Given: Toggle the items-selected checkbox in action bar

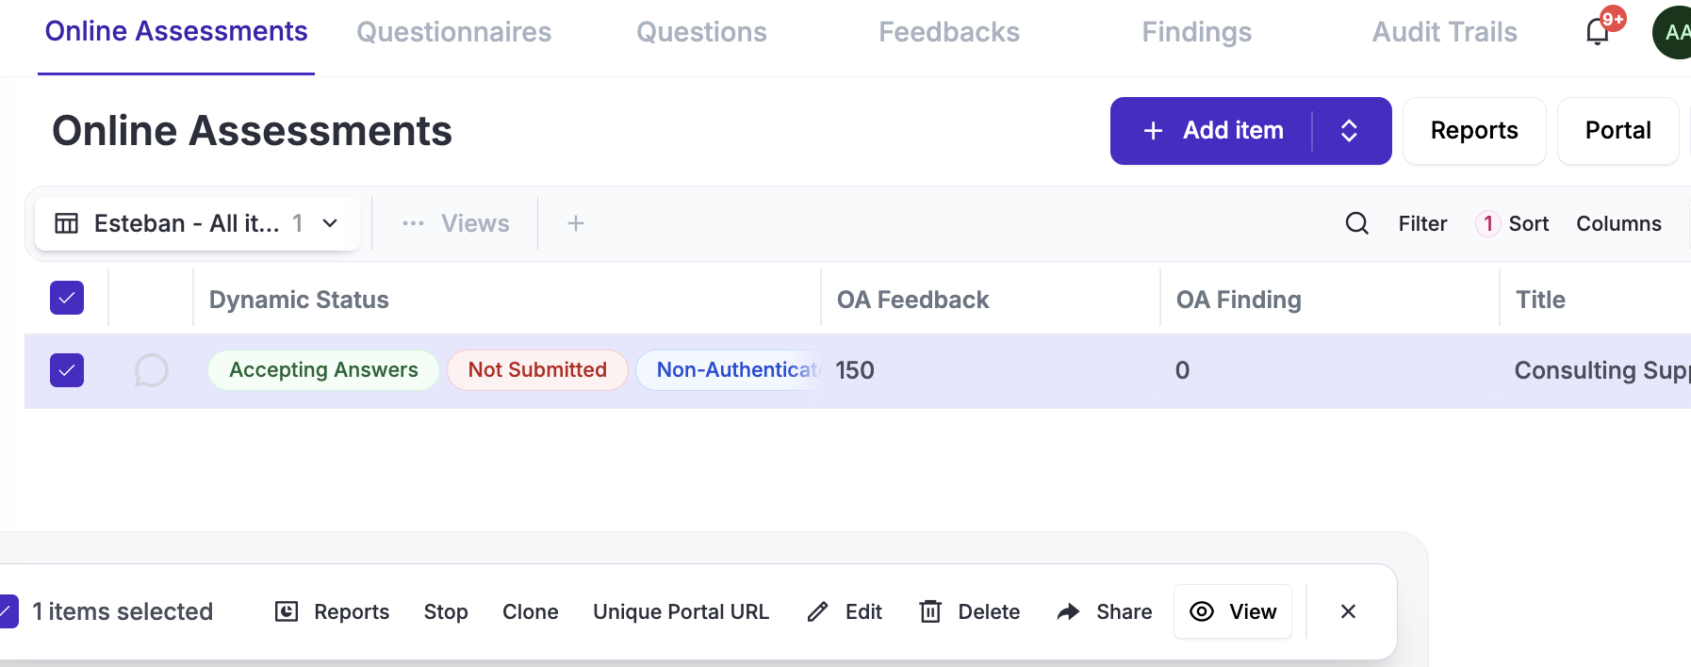Looking at the screenshot, I should (8, 611).
